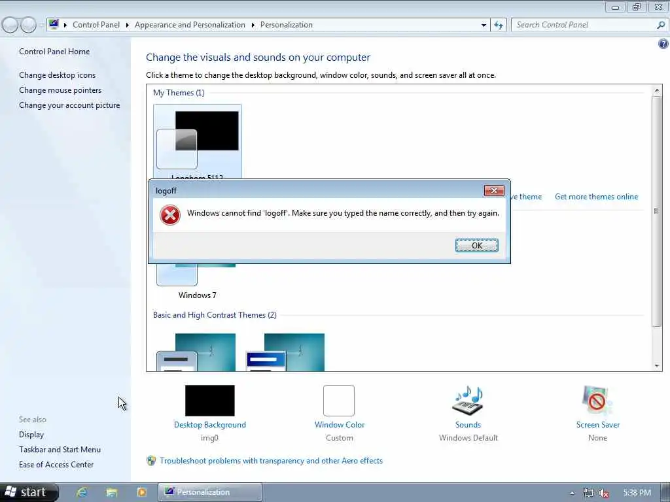
Task: Click Personalization in the breadcrumb
Action: pyautogui.click(x=287, y=25)
